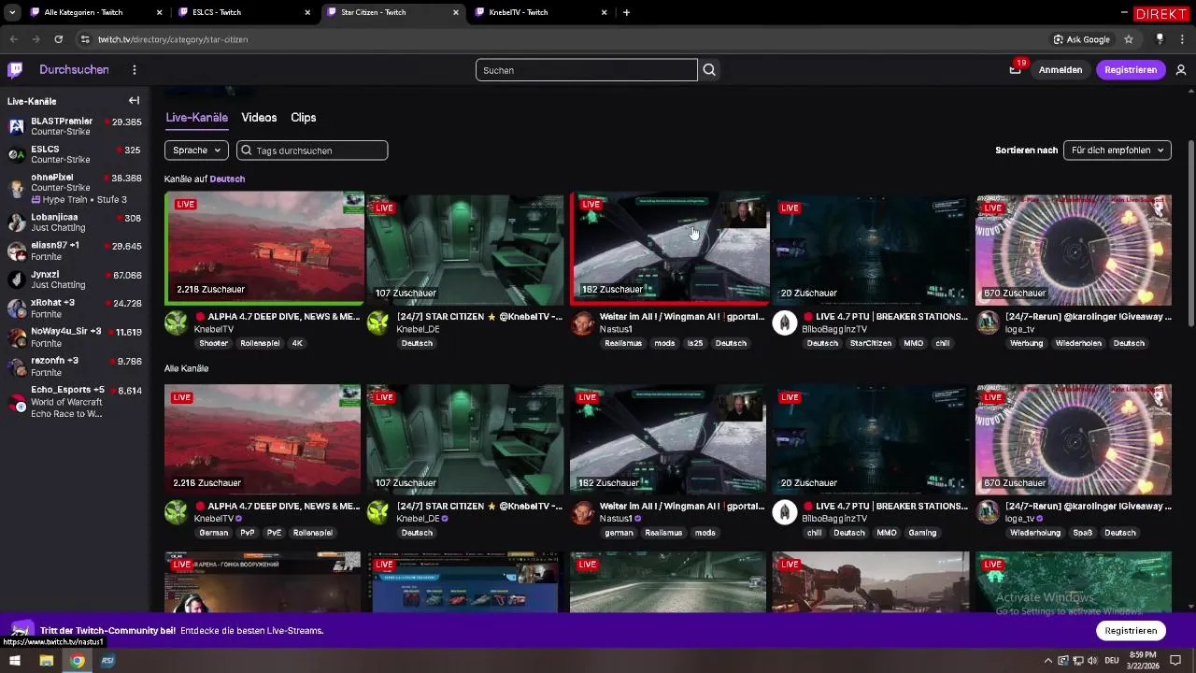The width and height of the screenshot is (1196, 673).
Task: Switch to Alle Kategorien browser tab
Action: click(x=96, y=12)
